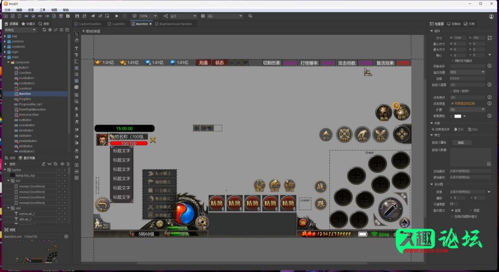This screenshot has width=499, height=272.
Task: Click info icon next to background color row
Action: [x=489, y=116]
